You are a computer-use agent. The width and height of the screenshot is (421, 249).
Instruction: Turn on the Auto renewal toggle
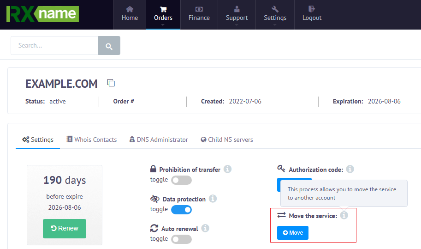click(181, 239)
